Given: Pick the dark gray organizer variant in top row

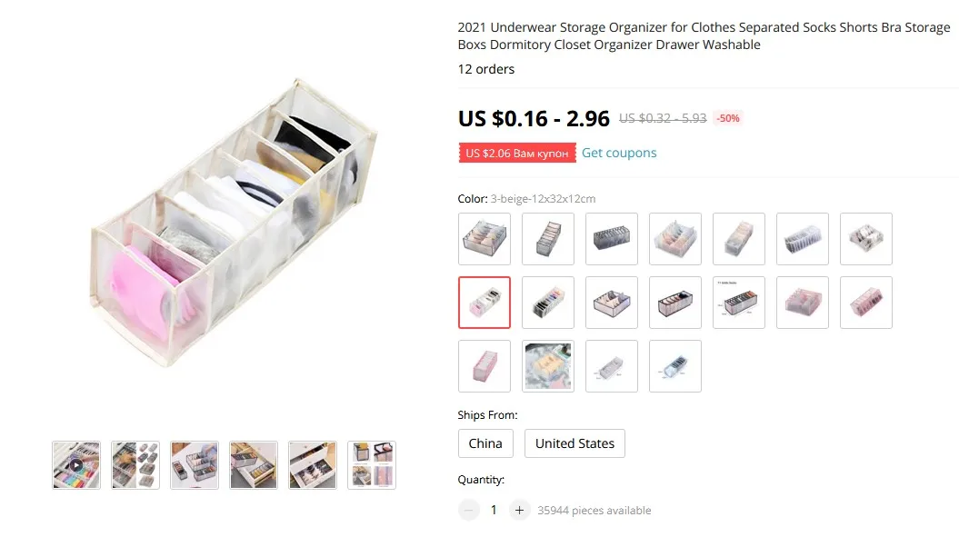Looking at the screenshot, I should point(612,239).
